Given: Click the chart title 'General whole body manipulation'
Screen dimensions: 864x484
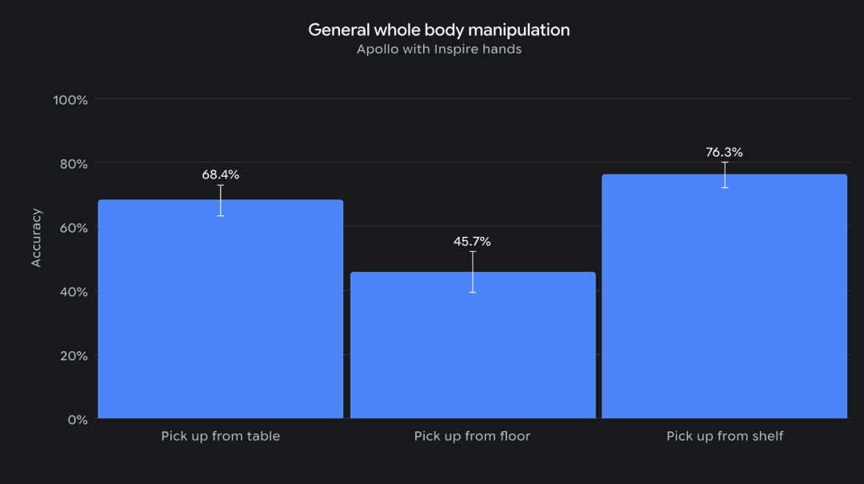Looking at the screenshot, I should [x=439, y=30].
